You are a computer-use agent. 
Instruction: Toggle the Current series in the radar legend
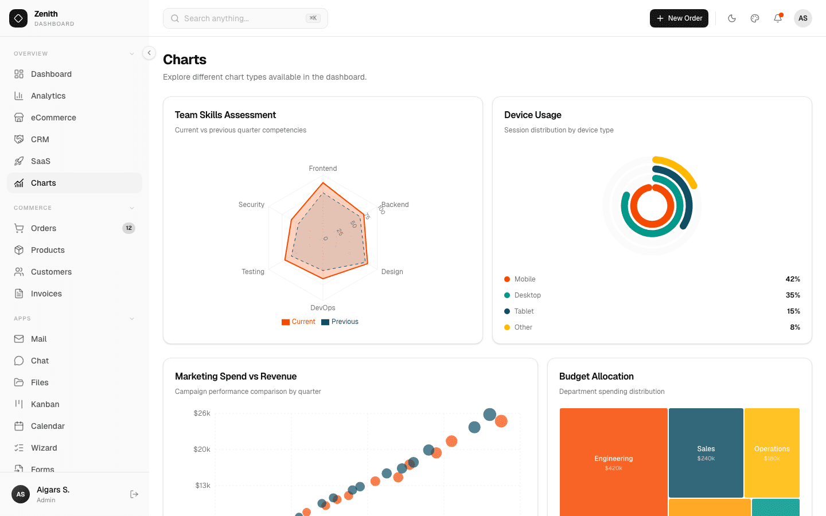[298, 321]
